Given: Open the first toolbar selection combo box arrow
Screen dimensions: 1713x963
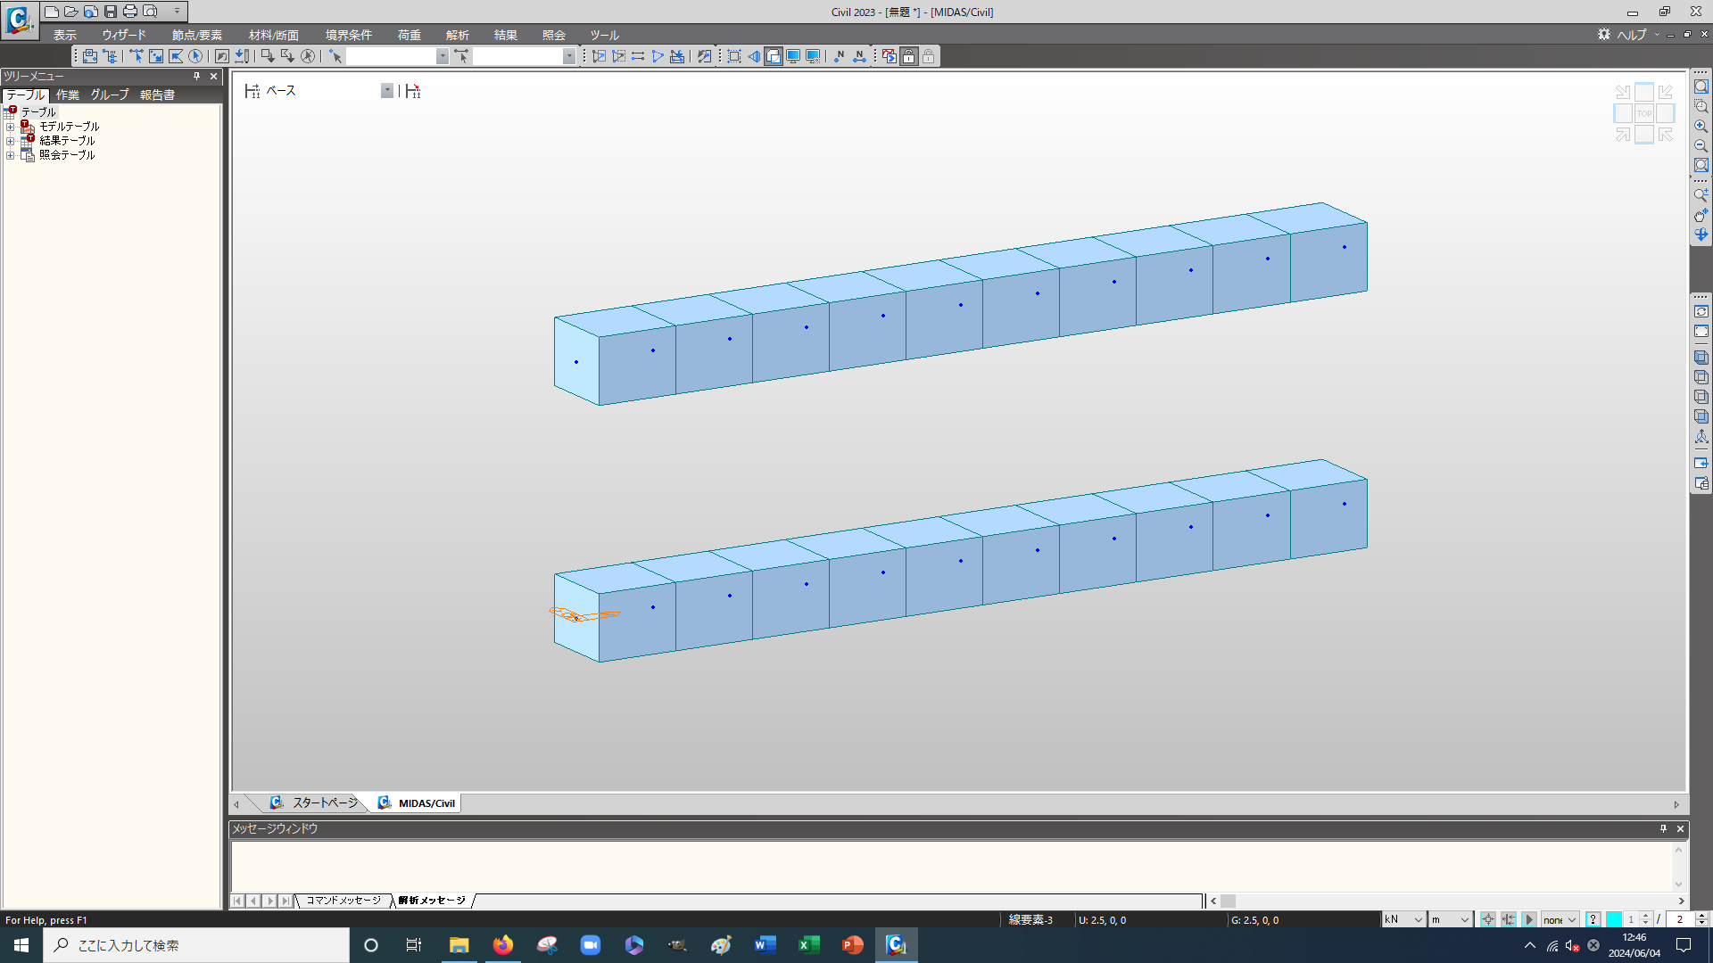Looking at the screenshot, I should (443, 56).
